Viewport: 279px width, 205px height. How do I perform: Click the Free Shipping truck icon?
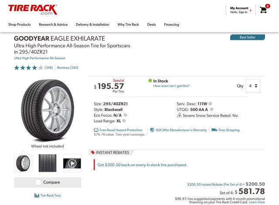214,130
